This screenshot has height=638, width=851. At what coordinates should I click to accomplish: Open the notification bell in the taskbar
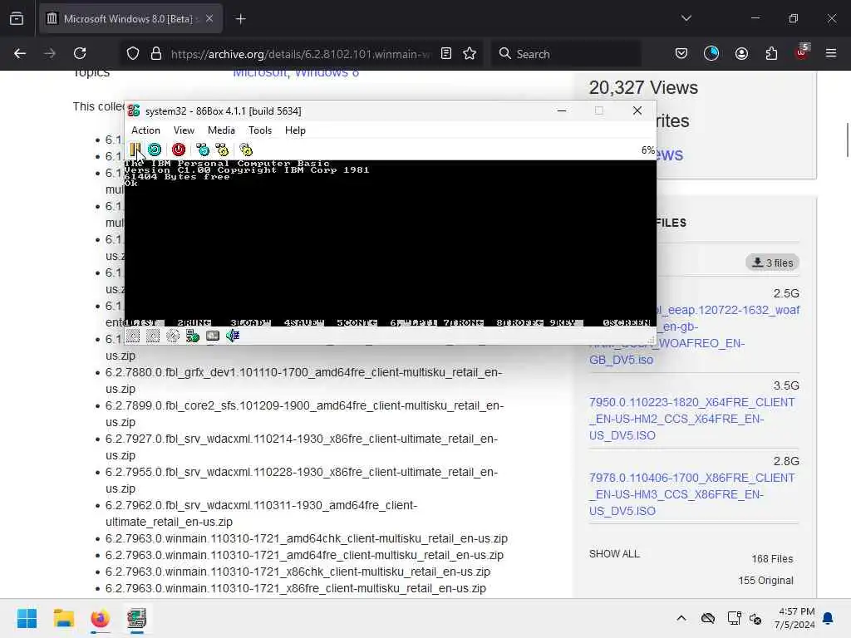pyautogui.click(x=829, y=618)
